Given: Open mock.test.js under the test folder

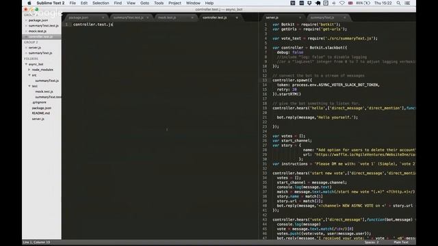Looking at the screenshot, I should 44,92.
